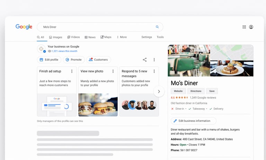Open the map thumbnail in the knowledge panel

(x=232, y=52)
